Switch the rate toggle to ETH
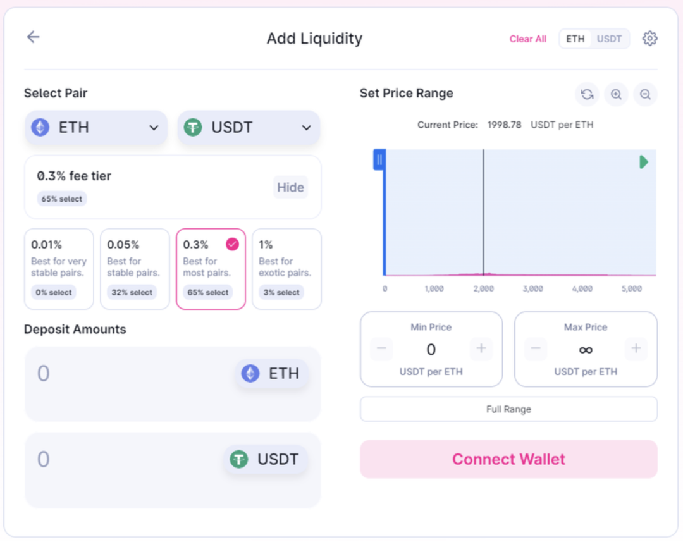The height and width of the screenshot is (542, 683). point(575,39)
